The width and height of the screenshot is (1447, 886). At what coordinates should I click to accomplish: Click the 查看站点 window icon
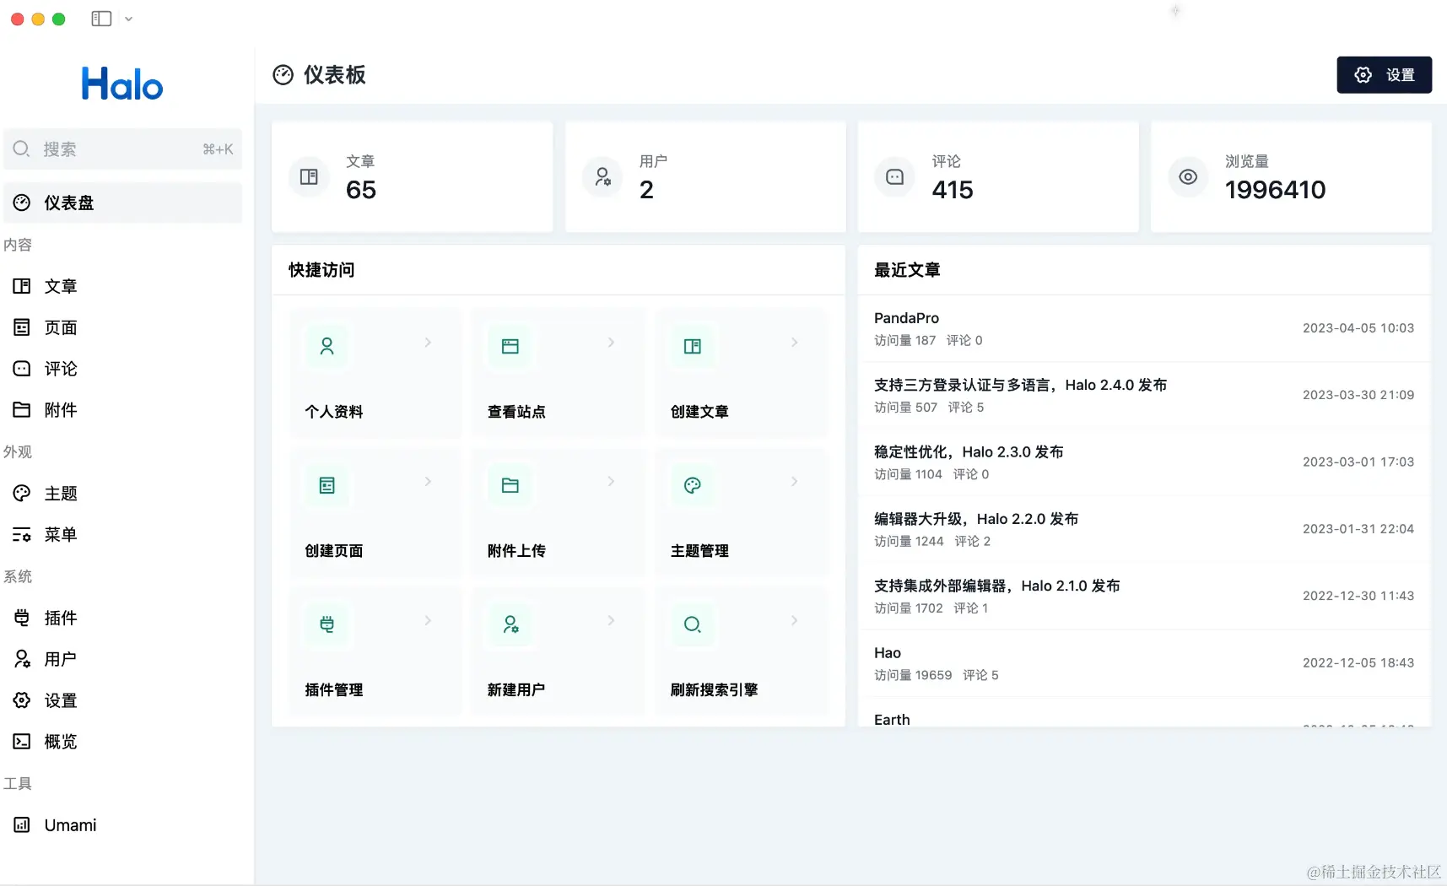click(510, 346)
